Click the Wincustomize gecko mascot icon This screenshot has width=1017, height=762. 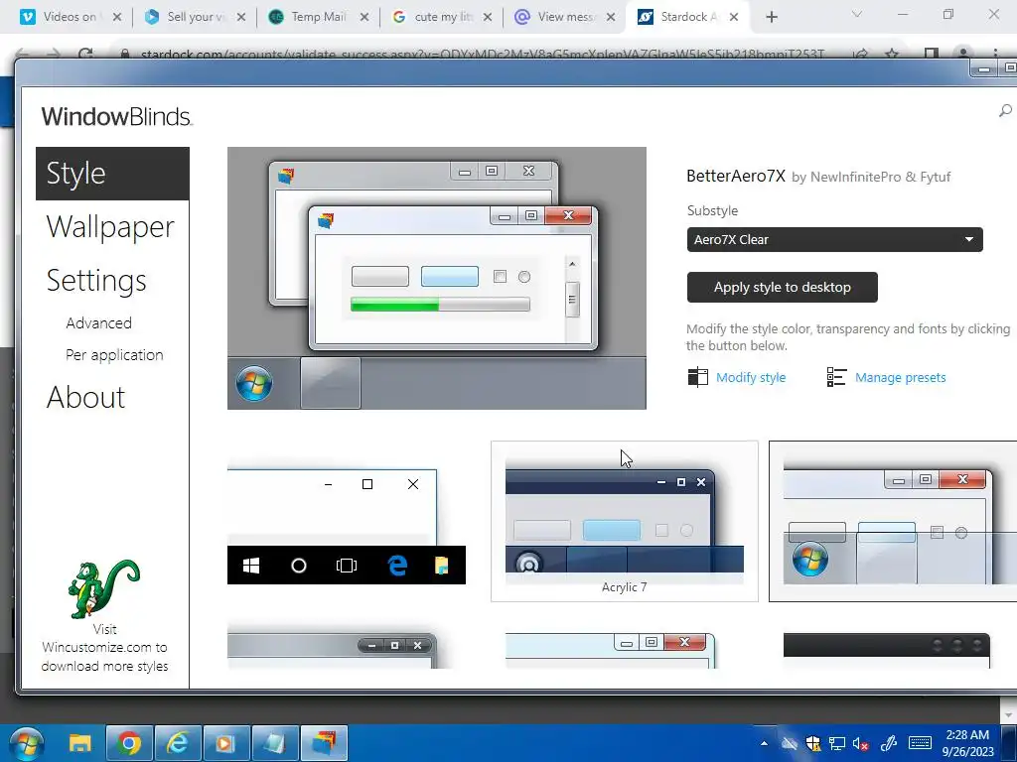point(103,588)
